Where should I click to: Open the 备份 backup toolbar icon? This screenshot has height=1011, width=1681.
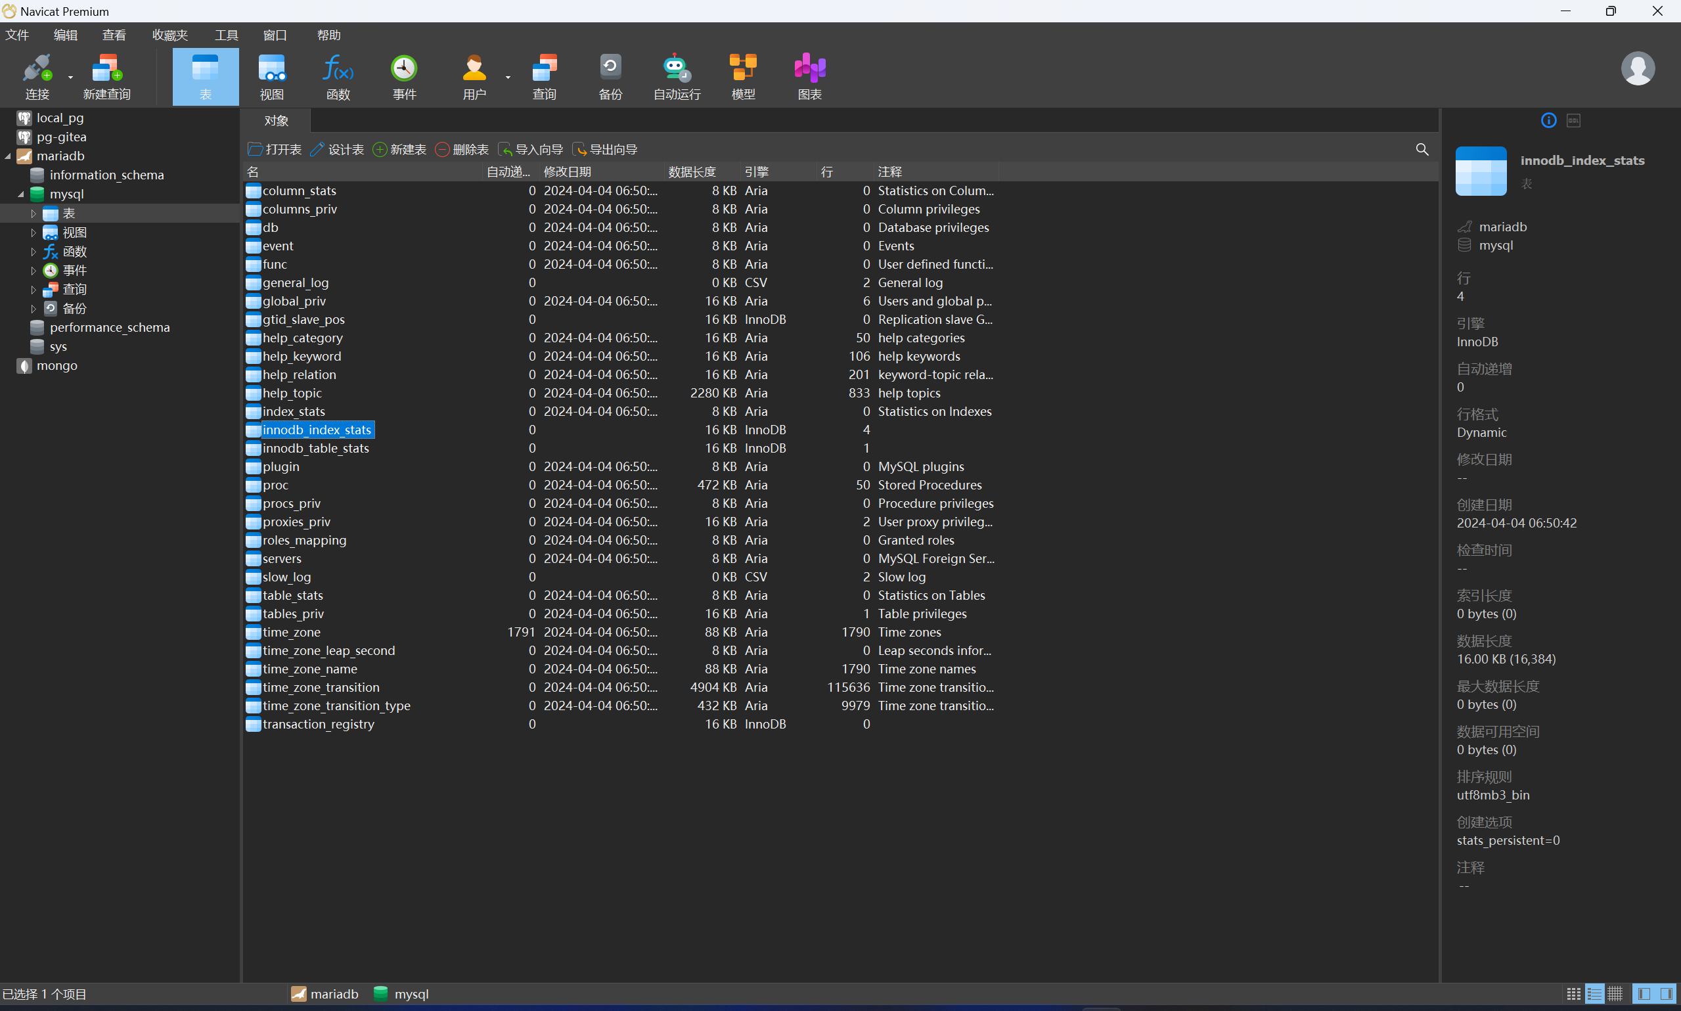pos(610,76)
